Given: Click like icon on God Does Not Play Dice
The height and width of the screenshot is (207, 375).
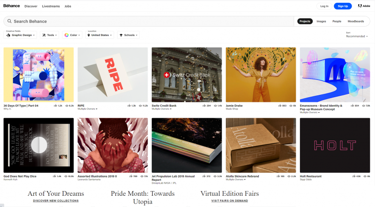Looking at the screenshot, I should (54, 176).
